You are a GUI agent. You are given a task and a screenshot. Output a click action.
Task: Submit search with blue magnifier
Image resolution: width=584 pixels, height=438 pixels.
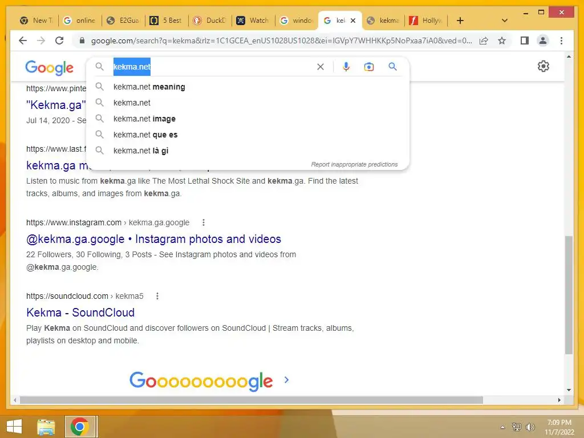(x=392, y=67)
